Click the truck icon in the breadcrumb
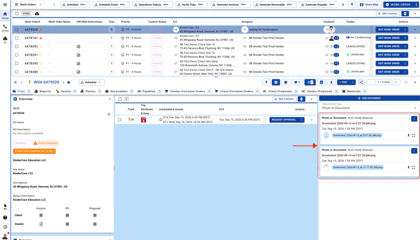 click(x=69, y=82)
